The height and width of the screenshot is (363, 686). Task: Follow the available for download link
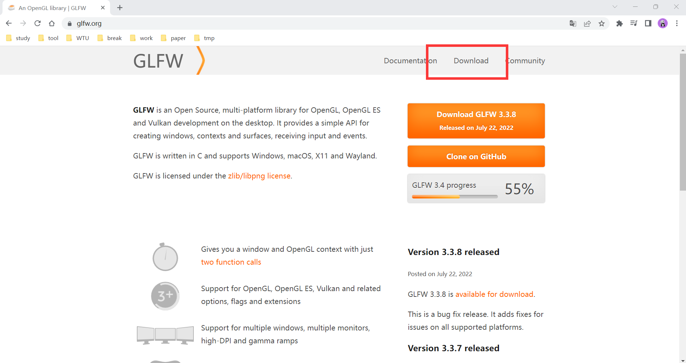point(494,294)
